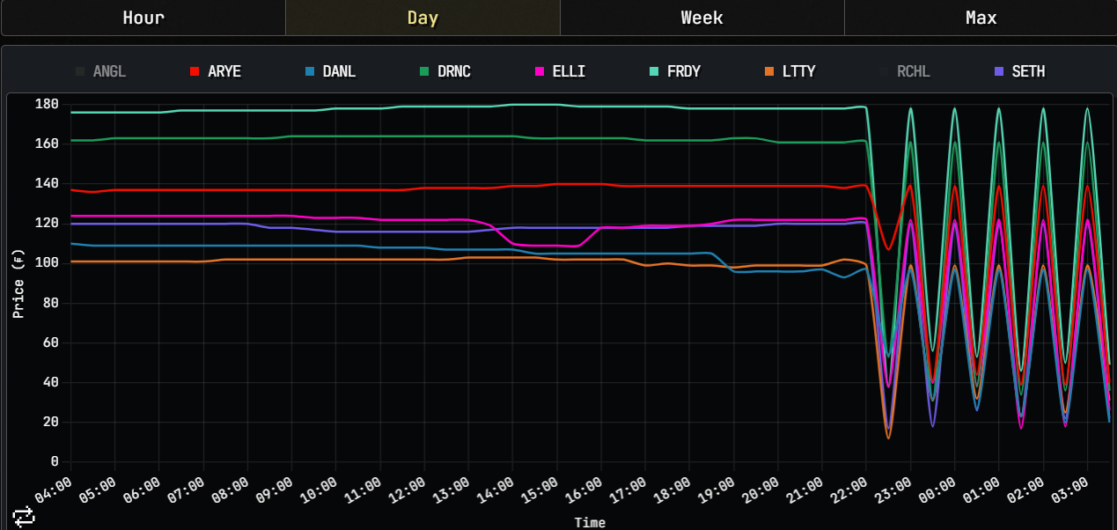Hide the ELLI line from chart
Image resolution: width=1117 pixels, height=530 pixels.
pos(560,71)
